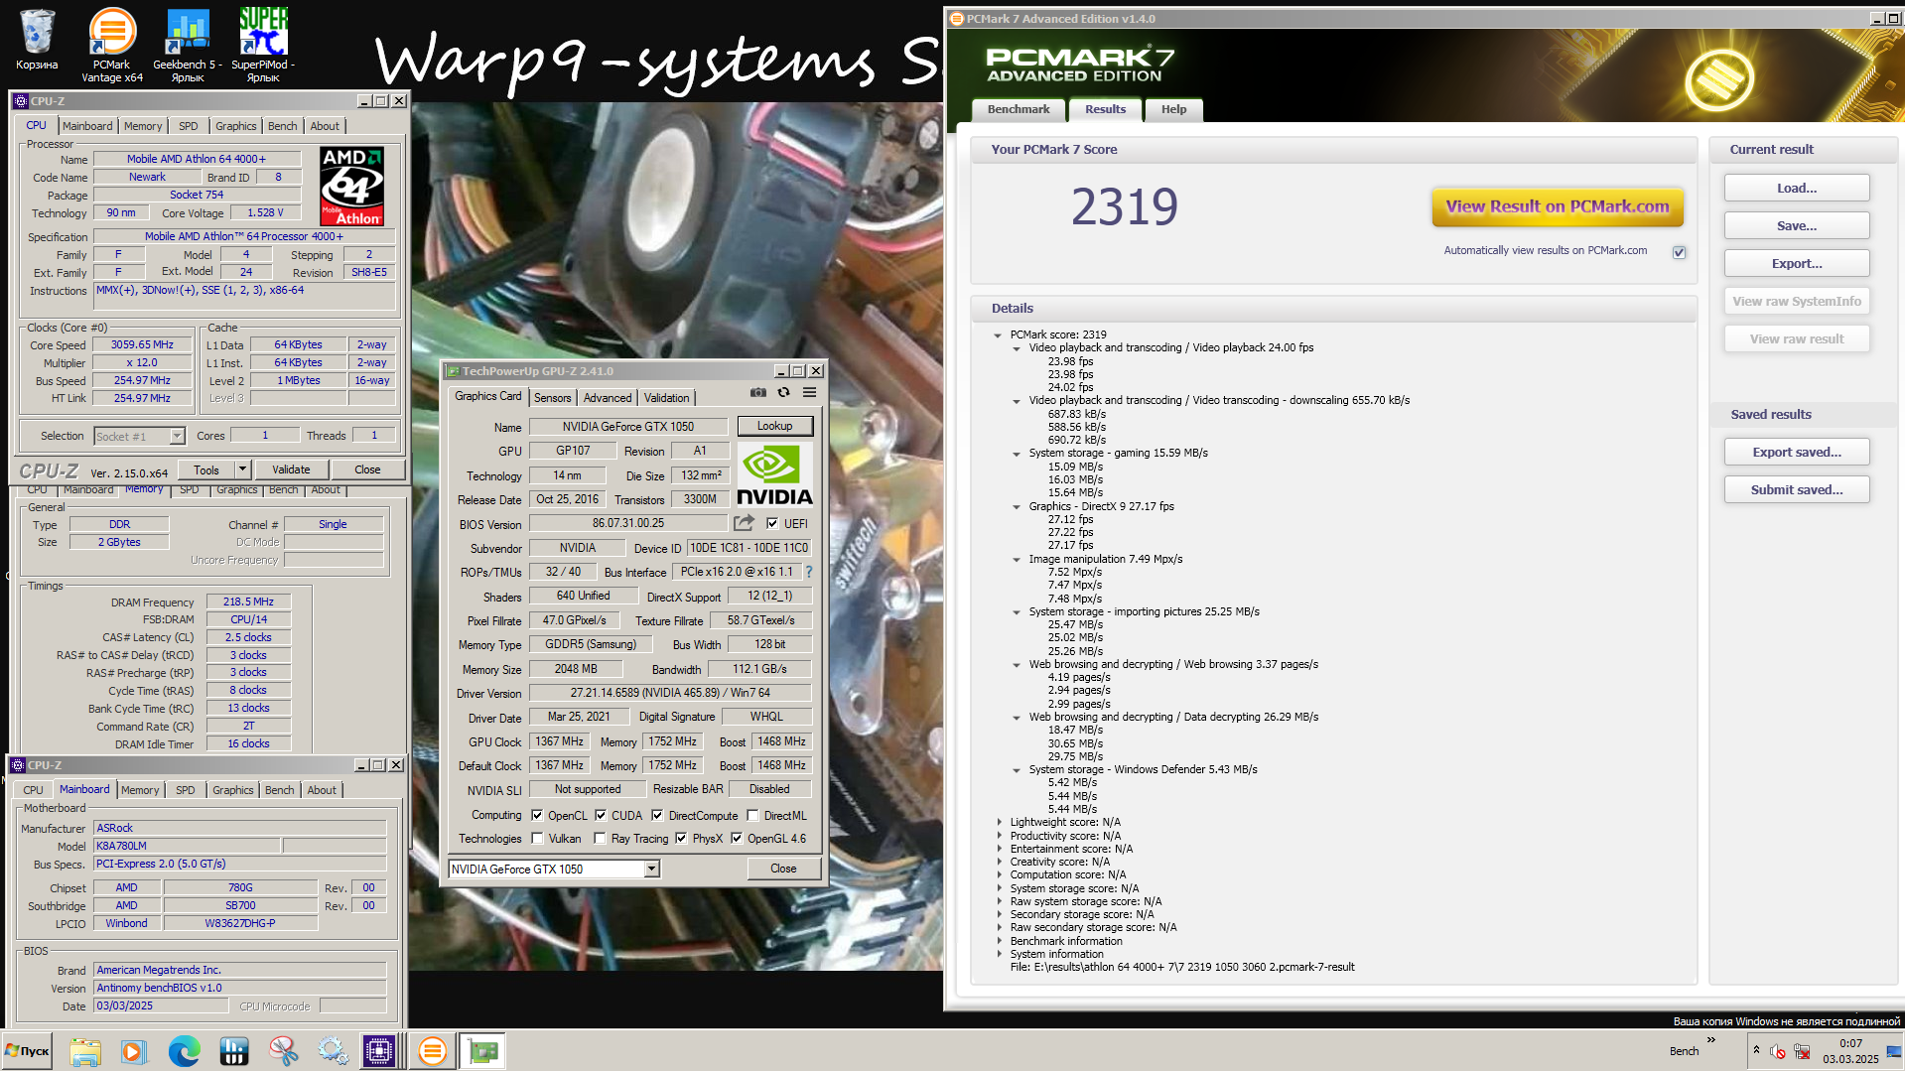Click the AMD Athlon 64 logo
The width and height of the screenshot is (1905, 1071).
[x=351, y=187]
